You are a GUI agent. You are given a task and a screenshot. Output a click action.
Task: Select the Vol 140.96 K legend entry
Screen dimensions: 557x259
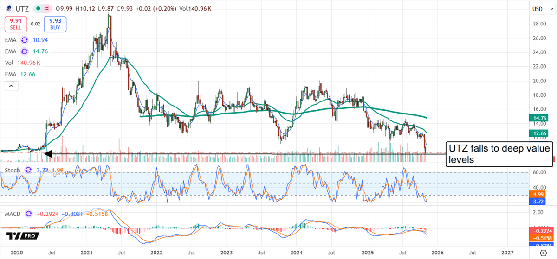[x=22, y=63]
